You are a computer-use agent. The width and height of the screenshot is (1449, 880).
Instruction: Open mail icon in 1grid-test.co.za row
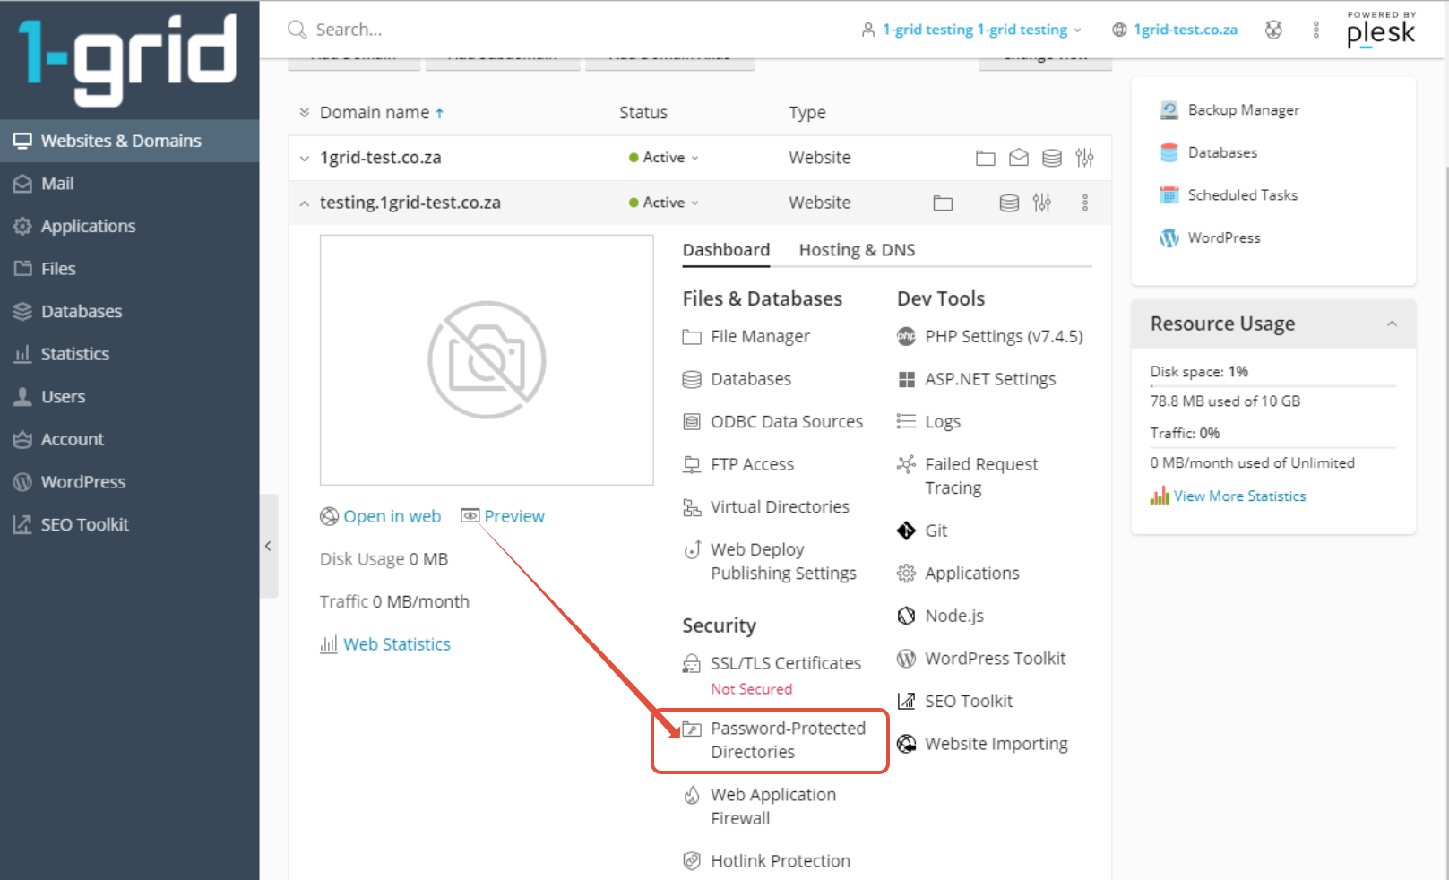[x=1018, y=159]
